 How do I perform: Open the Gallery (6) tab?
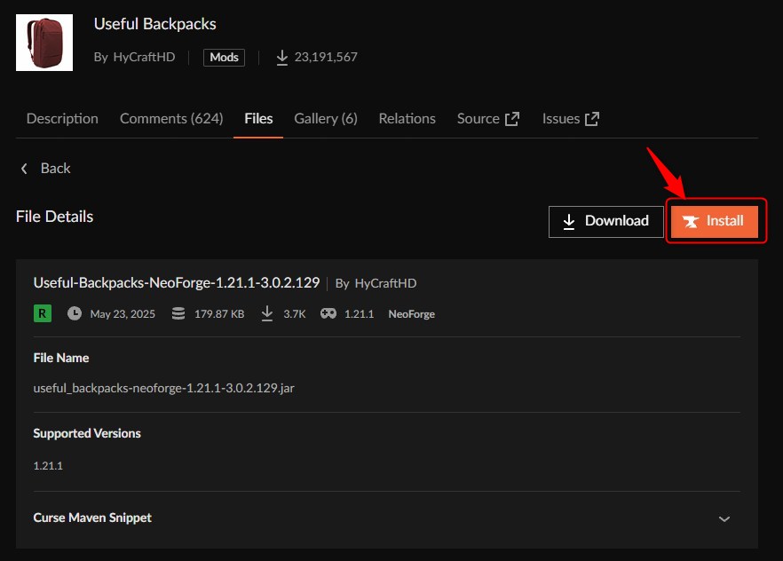click(x=326, y=118)
